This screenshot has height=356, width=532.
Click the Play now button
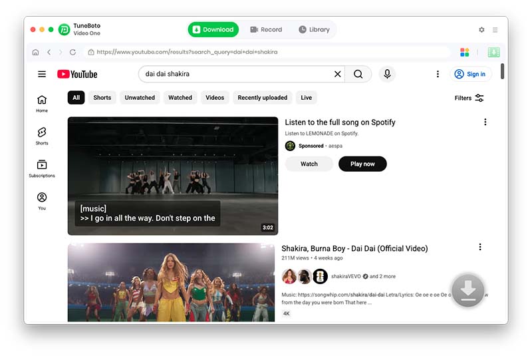pyautogui.click(x=362, y=164)
